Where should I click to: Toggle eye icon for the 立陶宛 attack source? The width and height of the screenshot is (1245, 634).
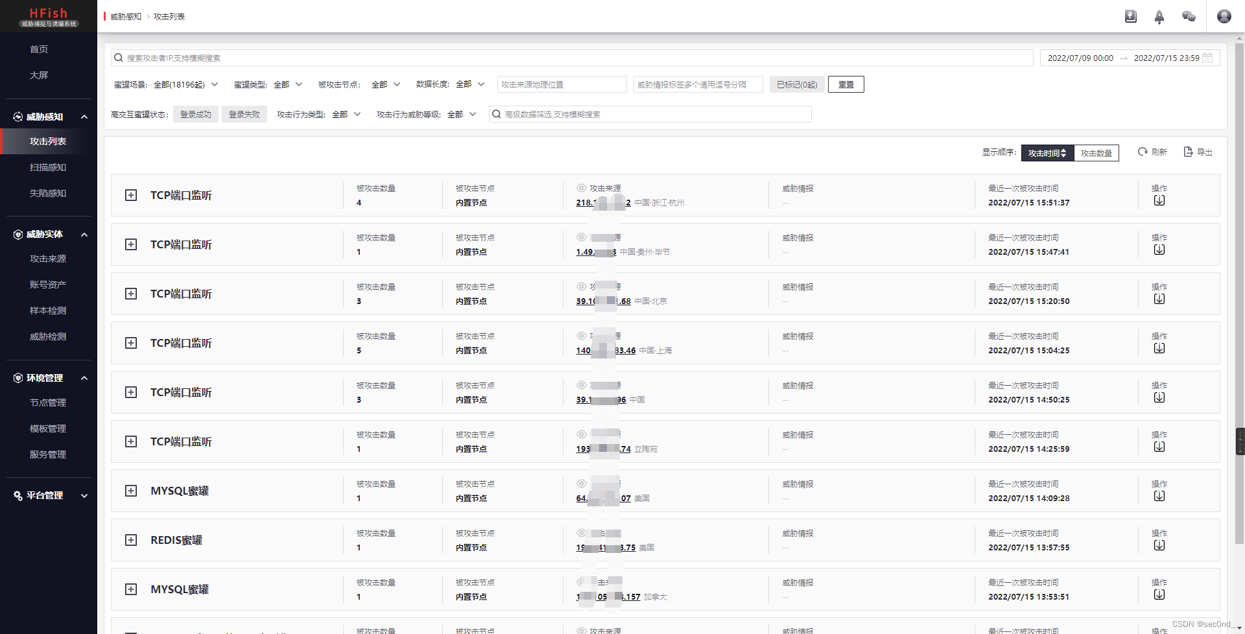(582, 434)
